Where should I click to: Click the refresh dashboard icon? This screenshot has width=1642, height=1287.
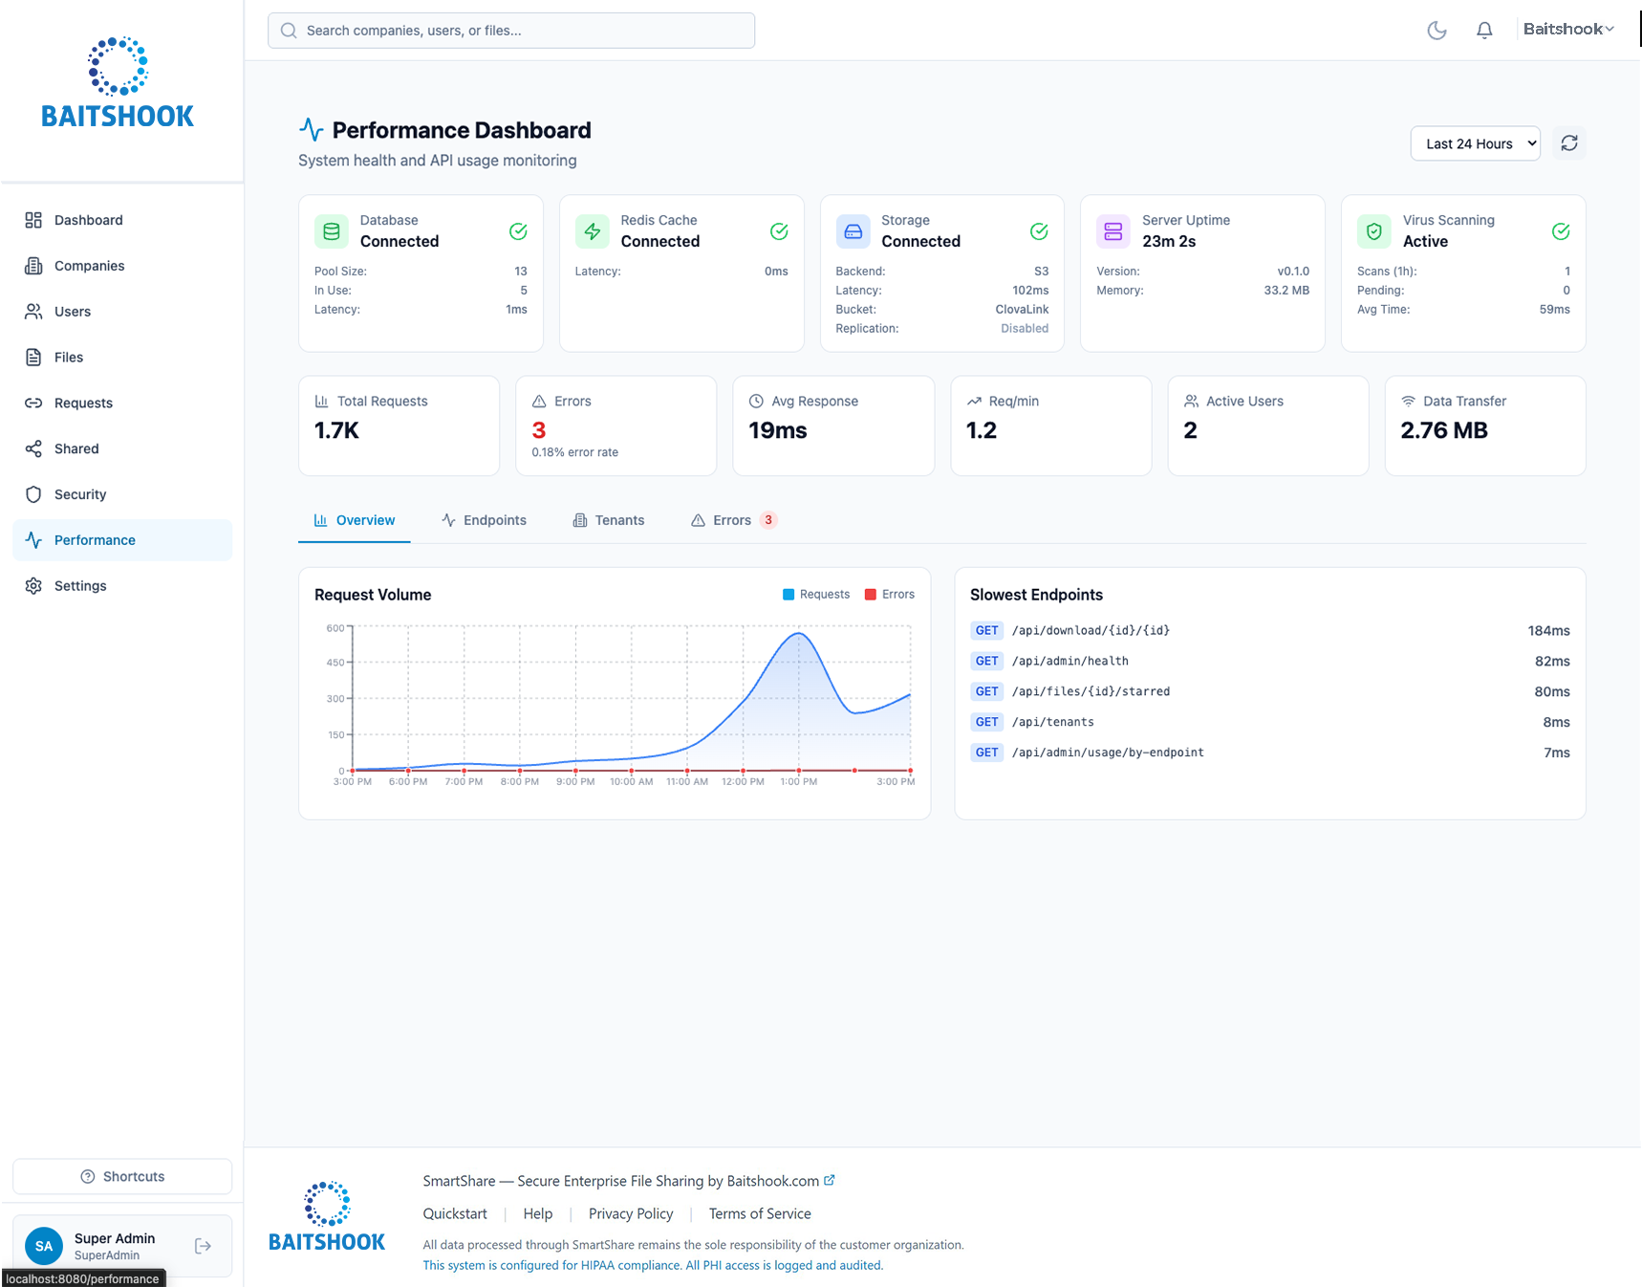point(1569,143)
